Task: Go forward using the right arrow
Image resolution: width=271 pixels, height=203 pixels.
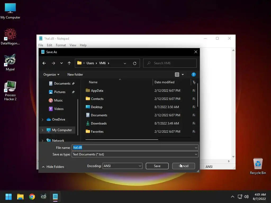Action: (53, 63)
